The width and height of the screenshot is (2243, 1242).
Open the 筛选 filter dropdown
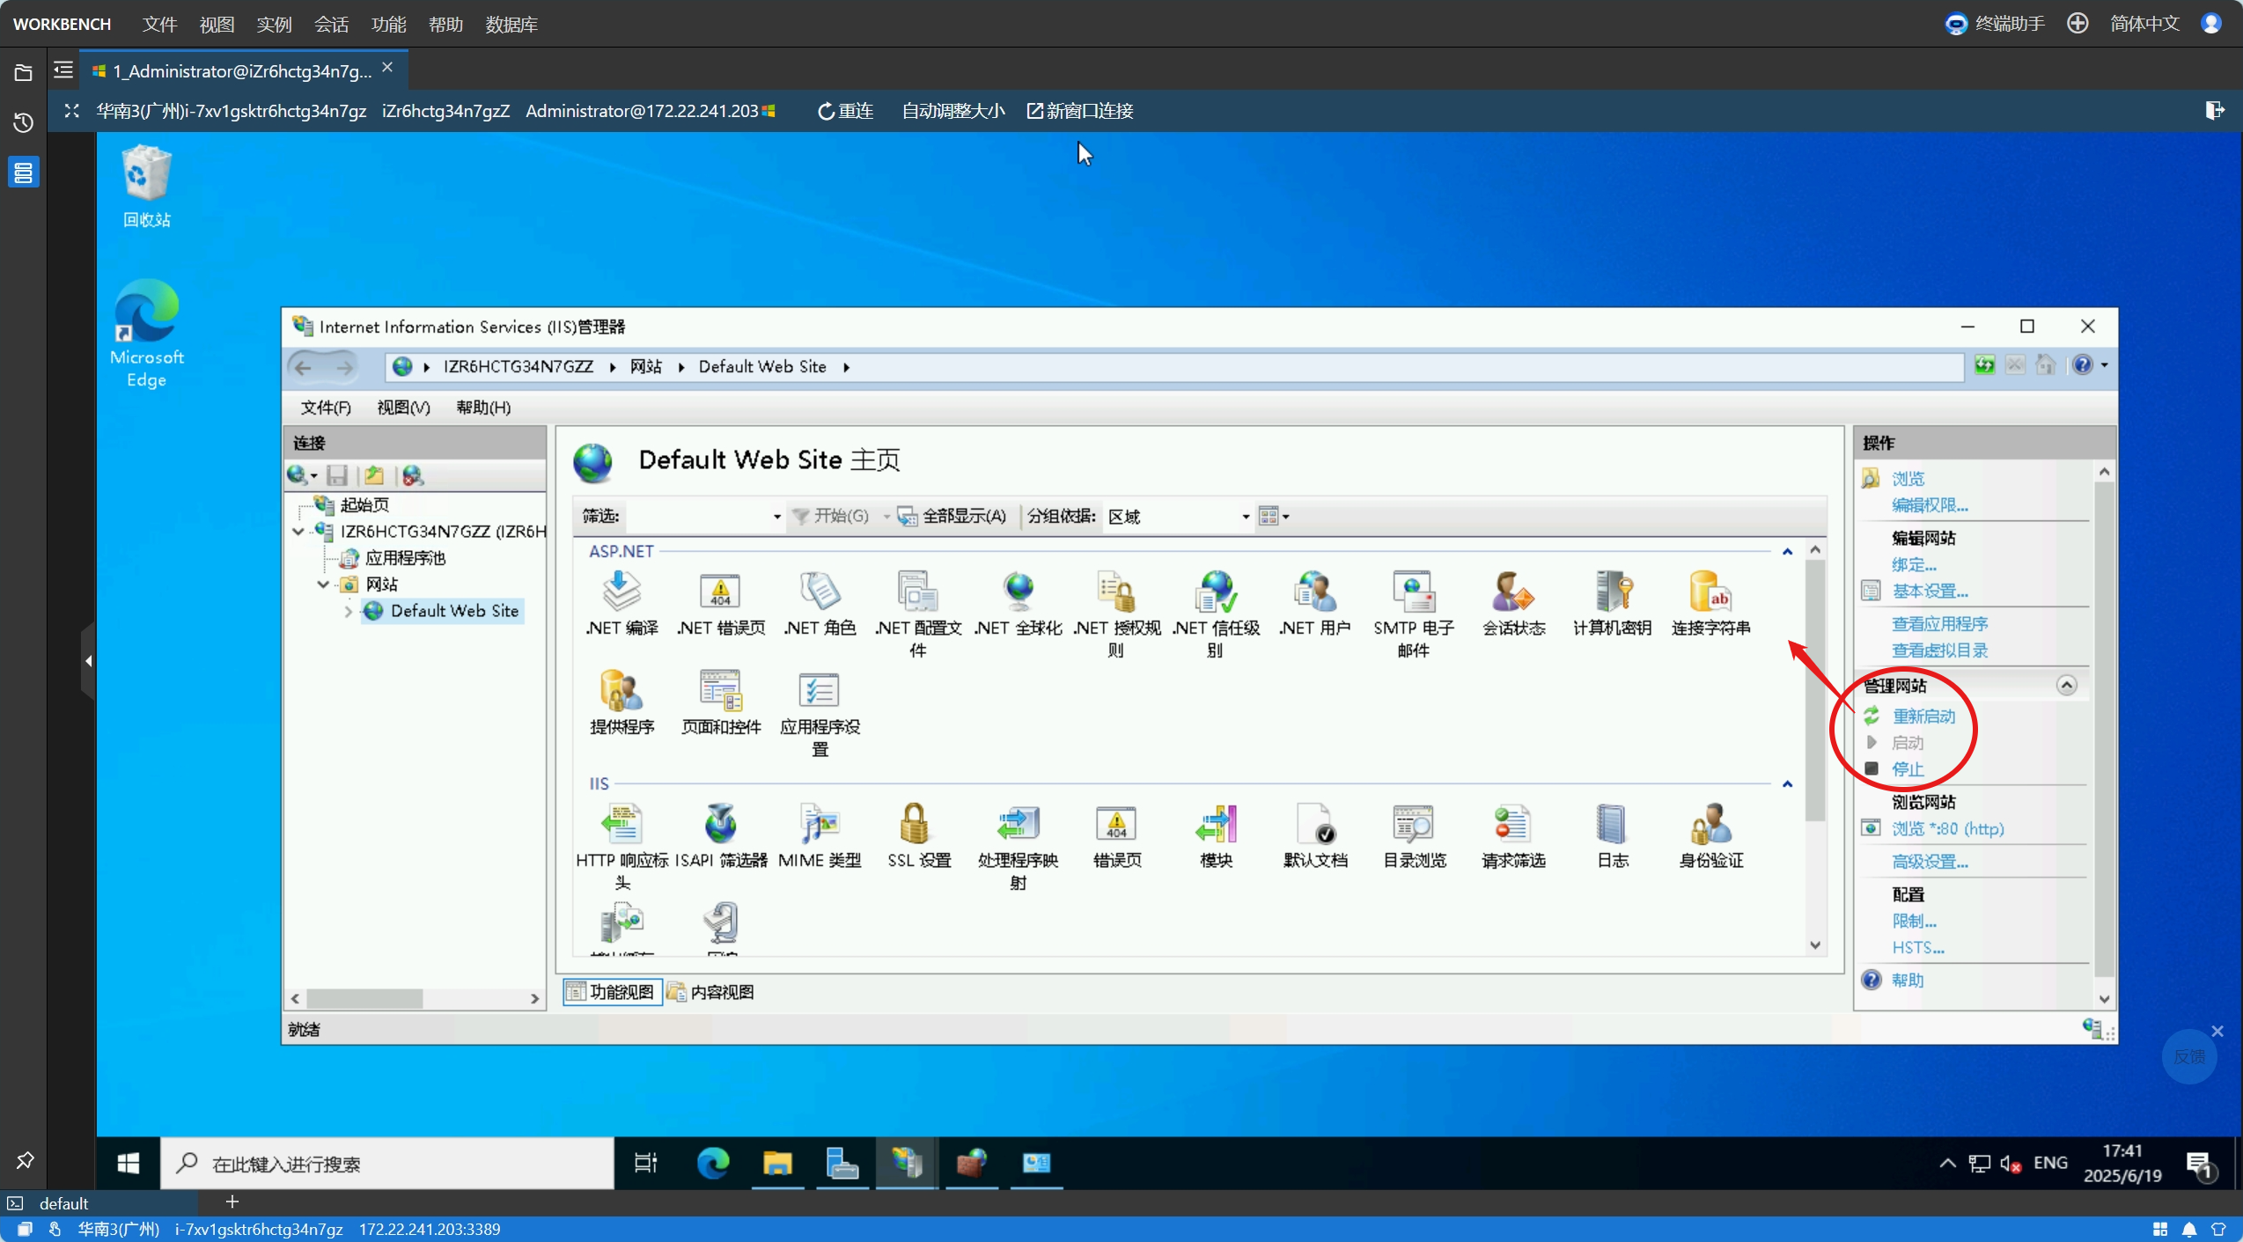coord(776,517)
